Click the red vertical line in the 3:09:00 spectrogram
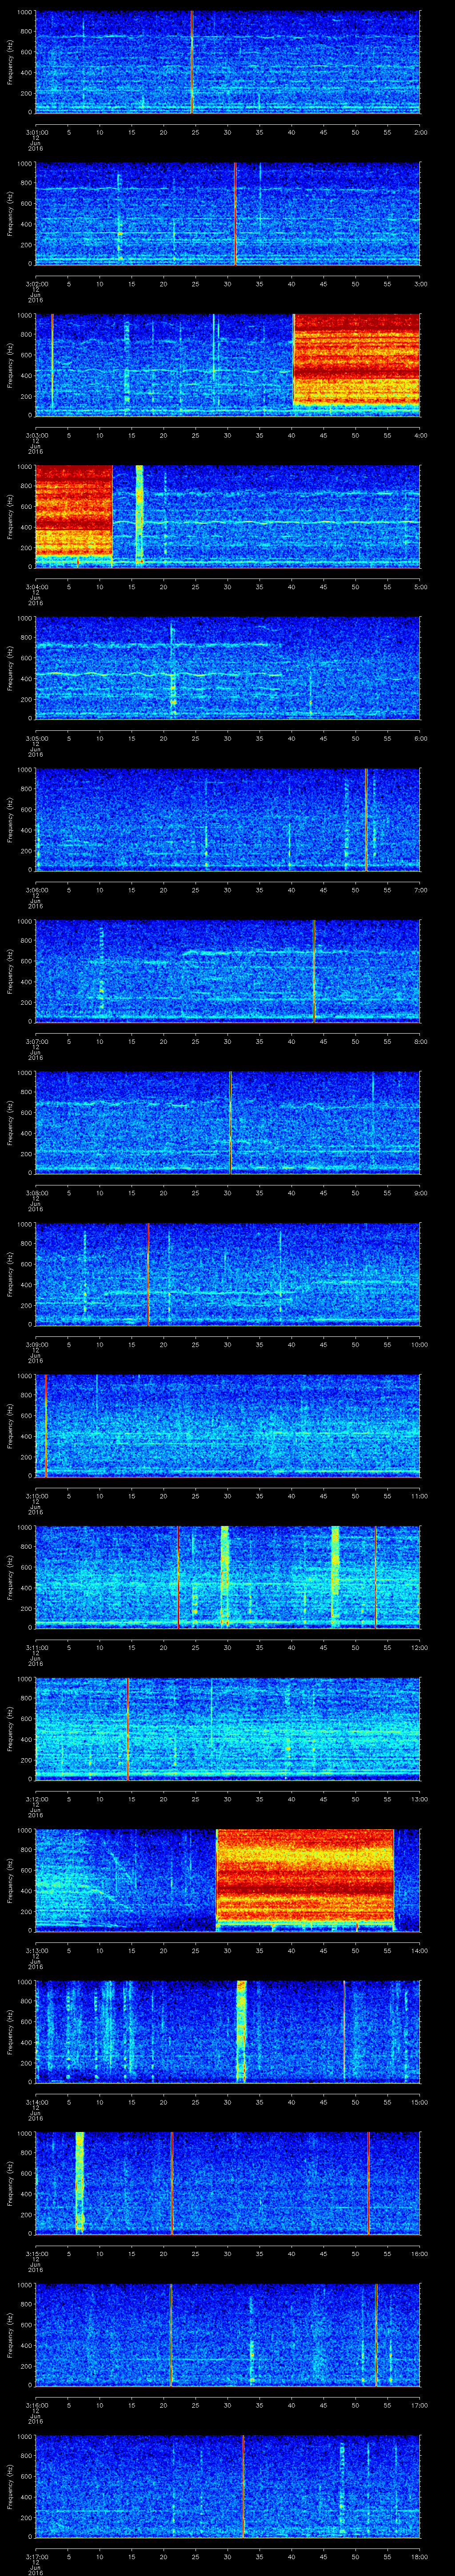 pos(148,1274)
